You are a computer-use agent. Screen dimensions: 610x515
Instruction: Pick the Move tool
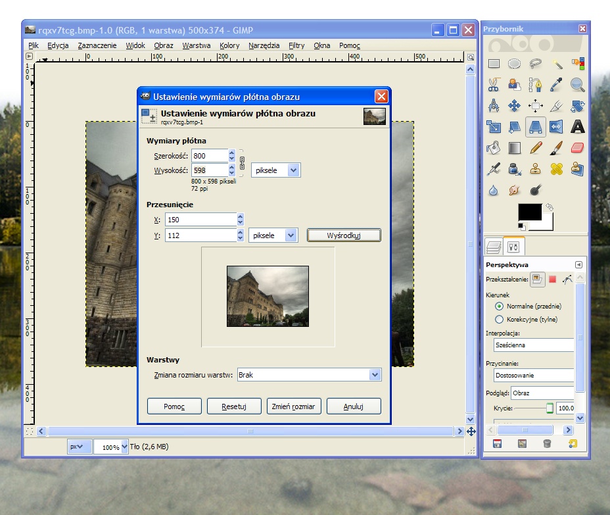(515, 106)
